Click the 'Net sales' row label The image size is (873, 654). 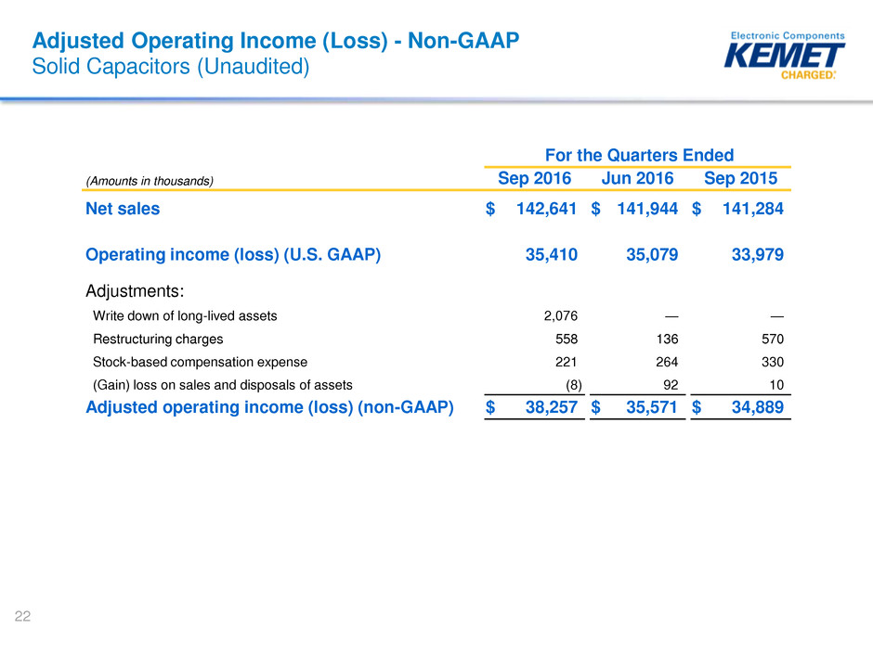(x=123, y=209)
